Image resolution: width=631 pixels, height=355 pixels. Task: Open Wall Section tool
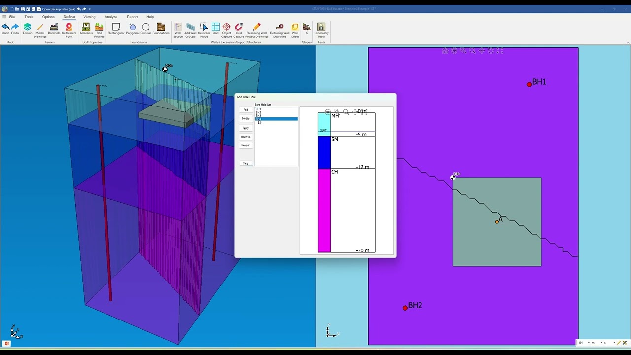point(178,31)
